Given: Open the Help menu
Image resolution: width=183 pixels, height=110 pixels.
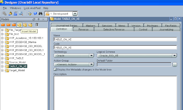Looking at the screenshot, I should (x=46, y=8).
